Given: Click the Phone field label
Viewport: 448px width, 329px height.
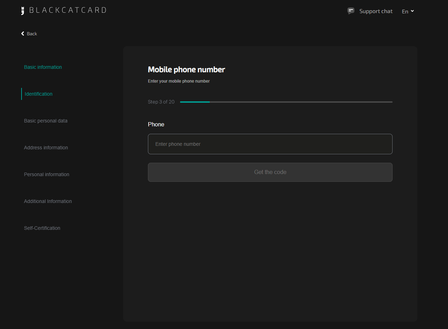Looking at the screenshot, I should point(156,124).
